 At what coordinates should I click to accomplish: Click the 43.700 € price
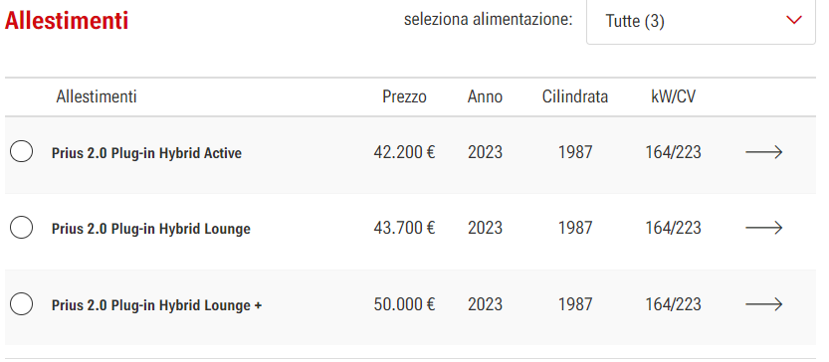click(x=404, y=229)
